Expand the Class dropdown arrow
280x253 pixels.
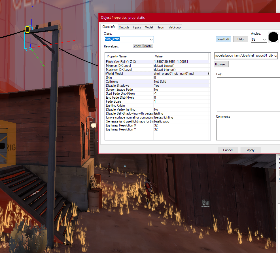tap(151, 40)
